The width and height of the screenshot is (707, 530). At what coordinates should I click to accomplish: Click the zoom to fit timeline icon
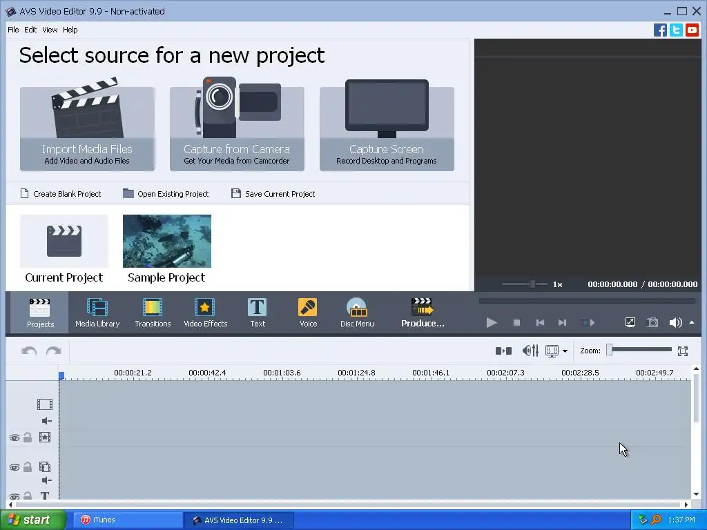[x=683, y=351]
